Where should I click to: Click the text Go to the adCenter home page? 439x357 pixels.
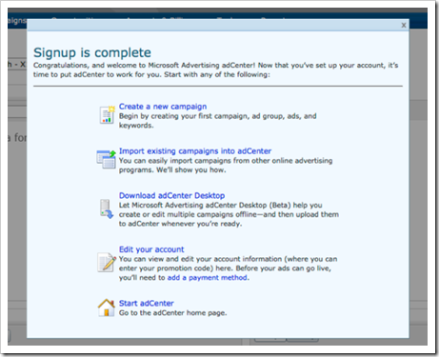coord(173,313)
